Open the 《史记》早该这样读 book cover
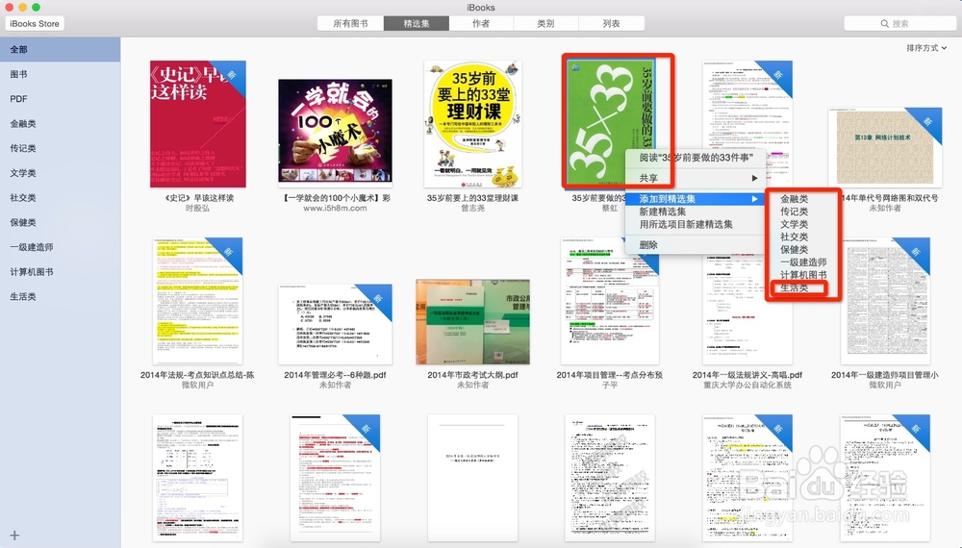962x548 pixels. point(197,124)
